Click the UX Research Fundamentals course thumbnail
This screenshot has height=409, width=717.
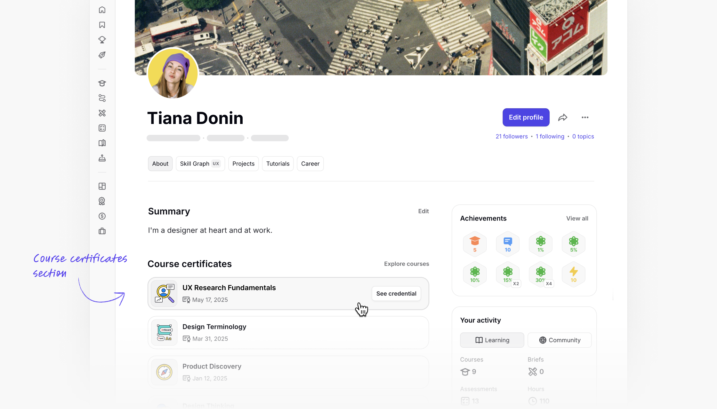[x=165, y=293]
